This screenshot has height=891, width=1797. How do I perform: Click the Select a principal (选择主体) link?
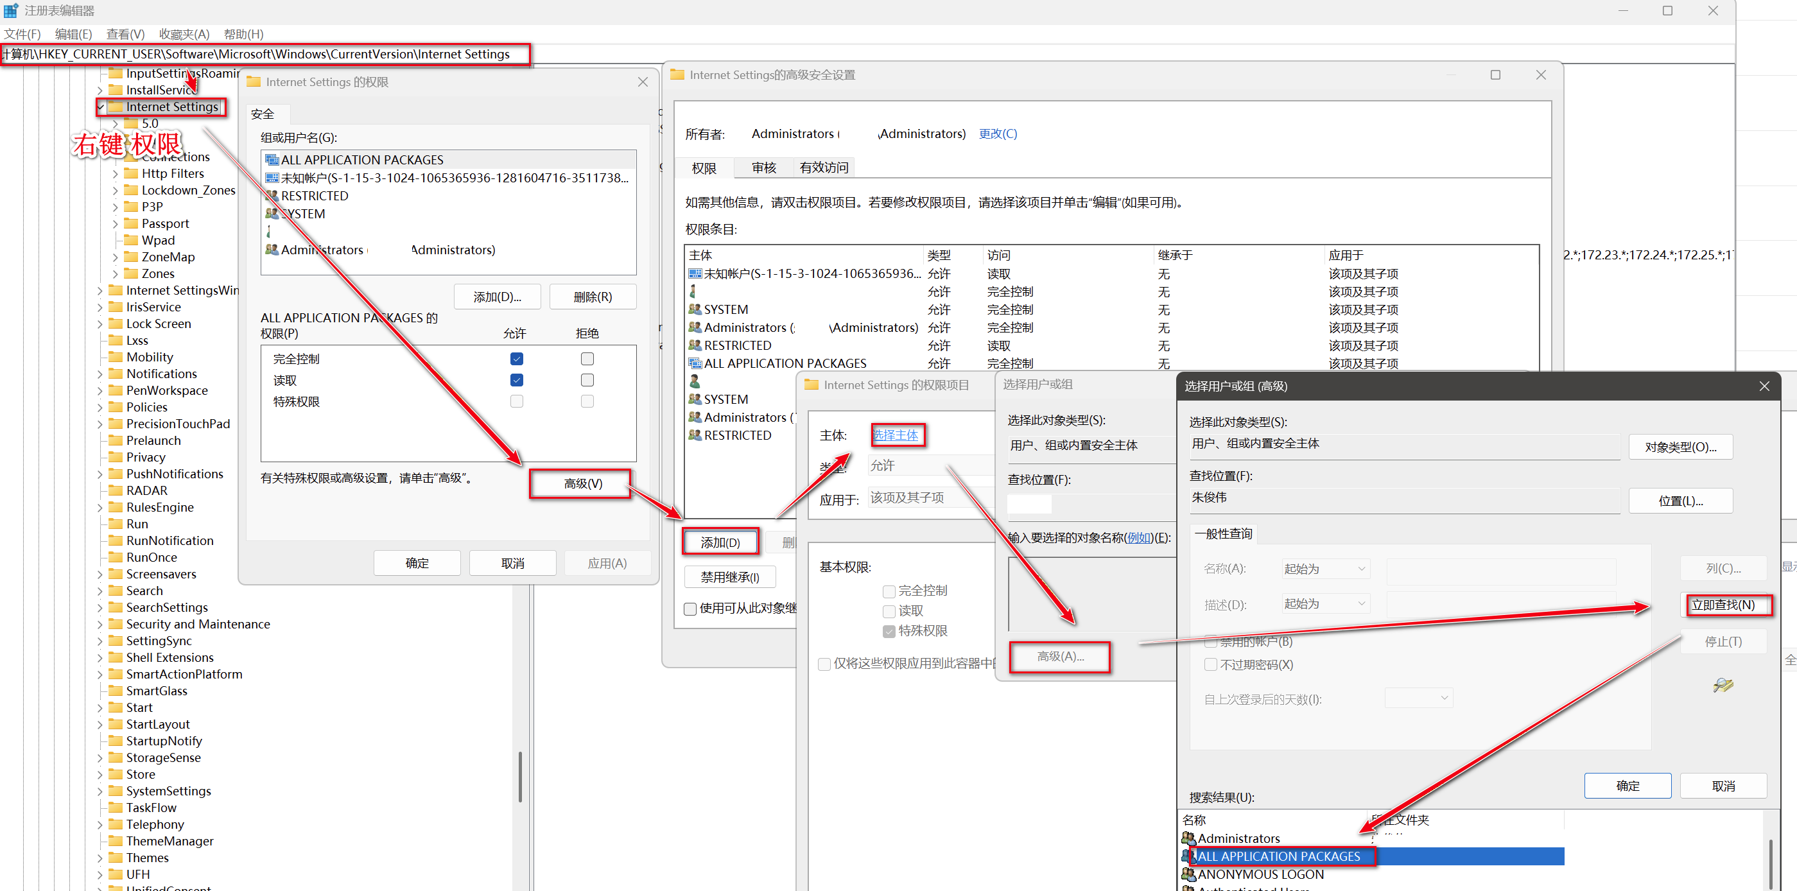pyautogui.click(x=896, y=435)
